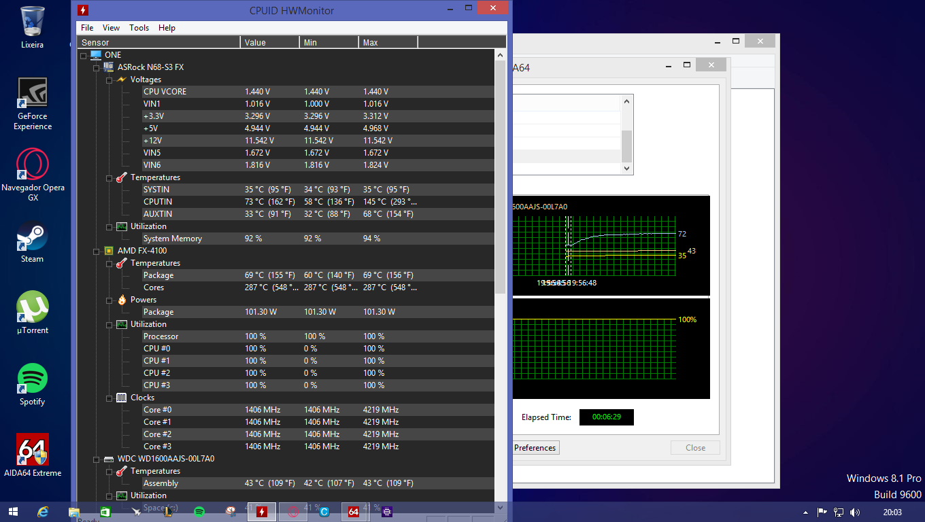Image resolution: width=925 pixels, height=522 pixels.
Task: Click the HWMonitor lightning icon in title bar
Action: (82, 10)
